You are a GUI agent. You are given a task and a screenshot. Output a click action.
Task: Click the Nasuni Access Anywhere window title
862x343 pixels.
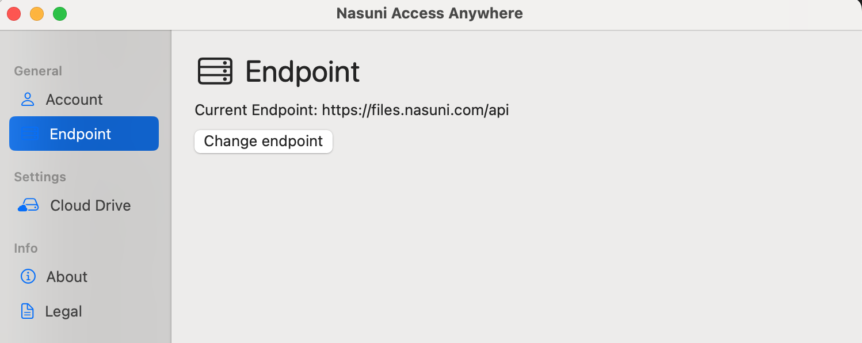click(430, 13)
